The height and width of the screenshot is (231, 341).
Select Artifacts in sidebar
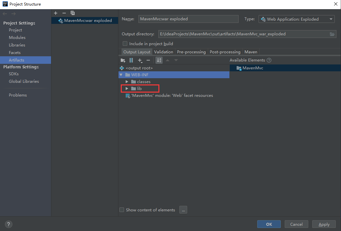[26, 60]
